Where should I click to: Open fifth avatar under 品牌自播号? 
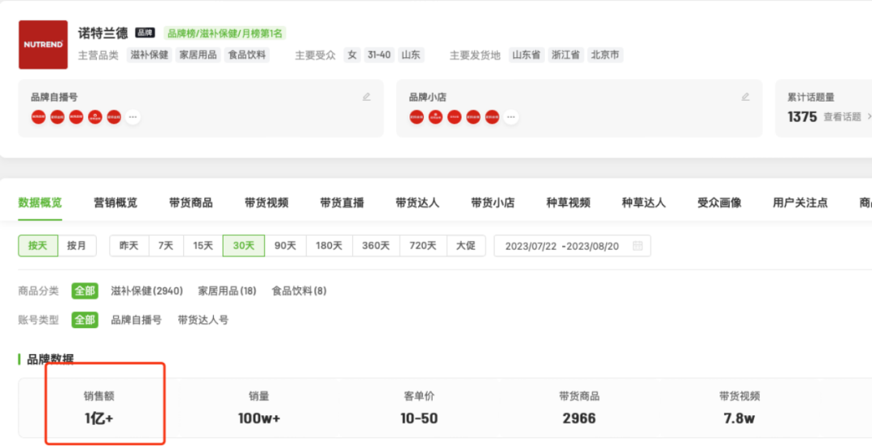(114, 117)
